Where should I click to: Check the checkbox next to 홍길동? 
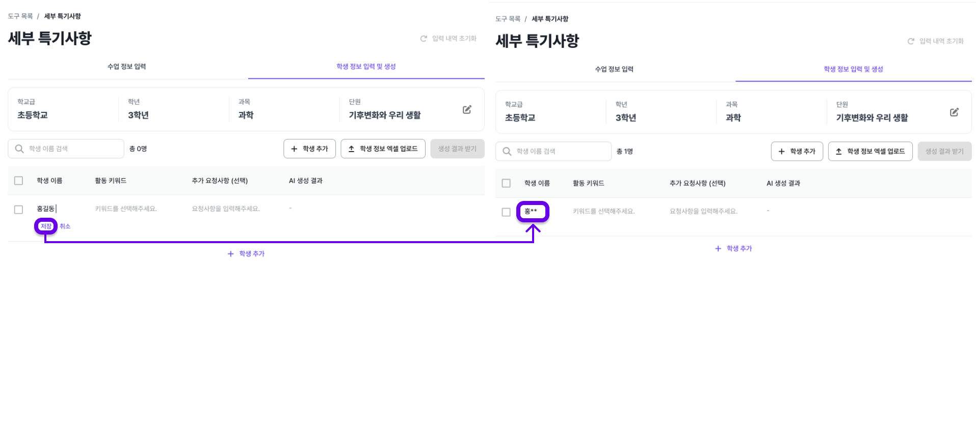point(18,209)
